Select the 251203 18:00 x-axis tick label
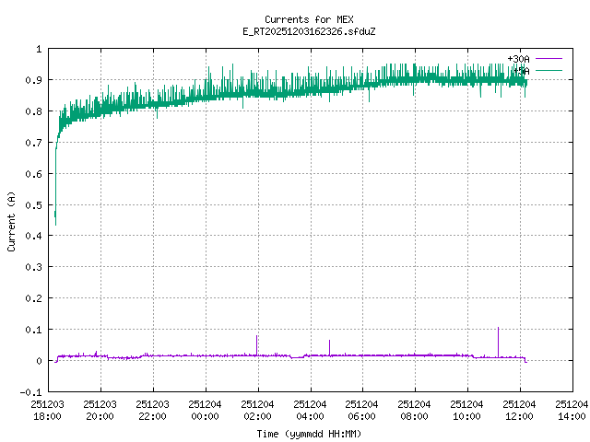 tap(47, 410)
